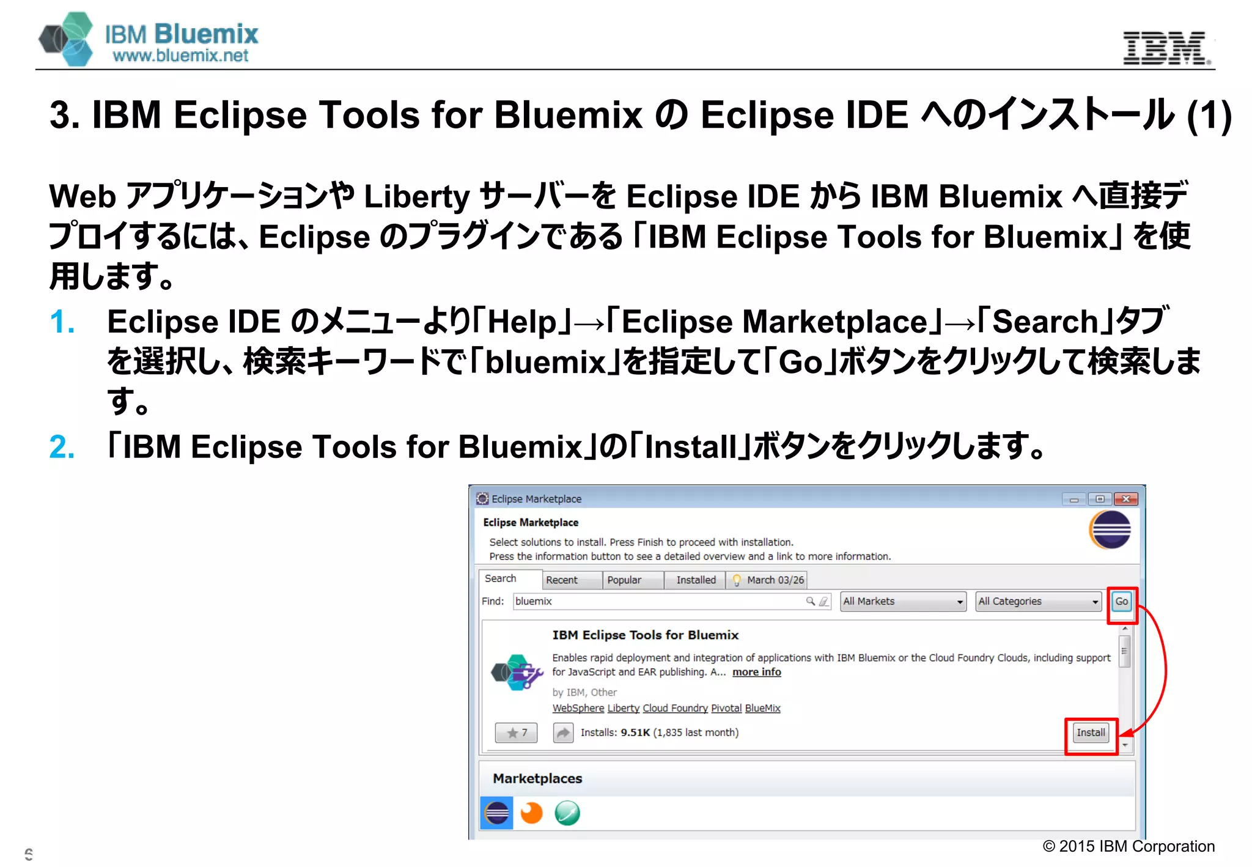Open the All Markets dropdown
The image size is (1252, 867).
click(x=903, y=602)
